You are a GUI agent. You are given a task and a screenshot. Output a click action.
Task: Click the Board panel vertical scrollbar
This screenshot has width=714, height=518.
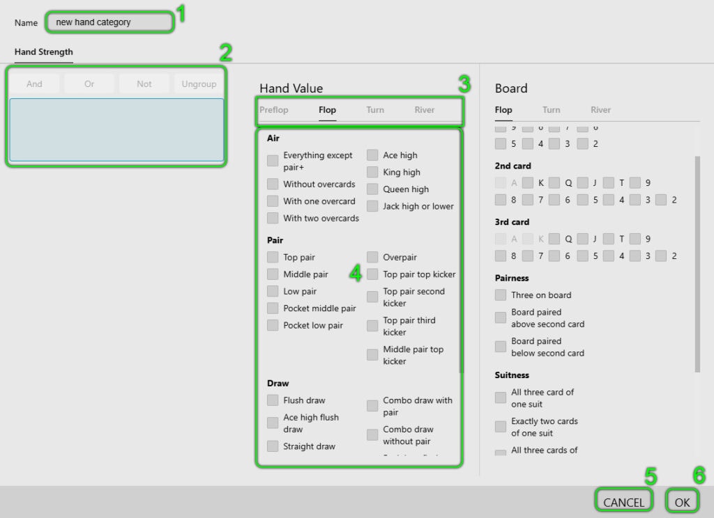(697, 265)
